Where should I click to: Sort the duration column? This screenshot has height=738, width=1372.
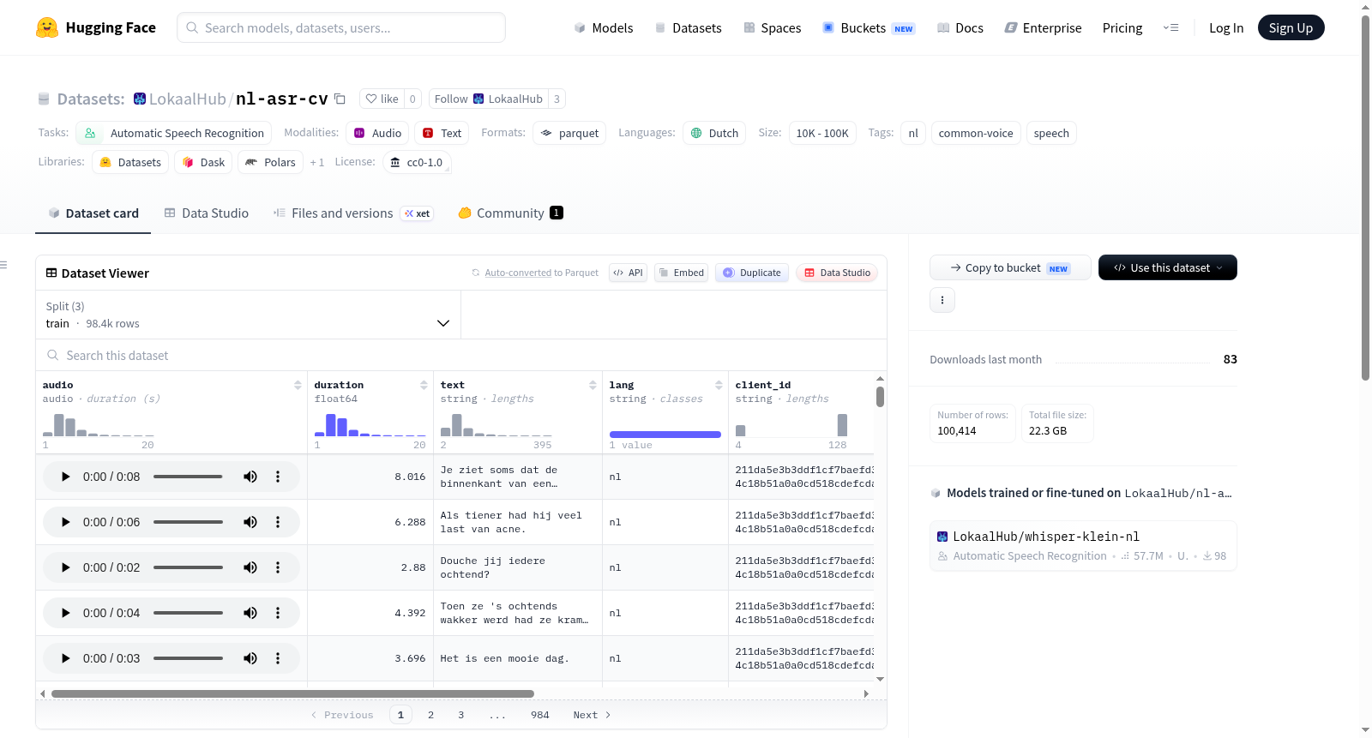424,385
